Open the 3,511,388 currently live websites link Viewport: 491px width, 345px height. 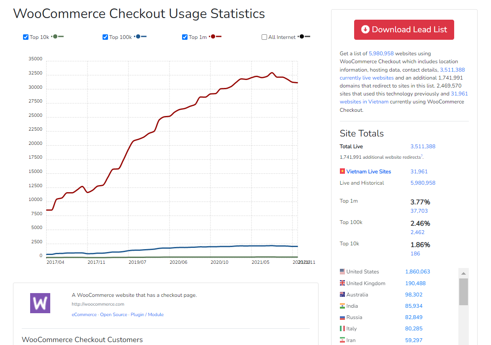(x=402, y=74)
